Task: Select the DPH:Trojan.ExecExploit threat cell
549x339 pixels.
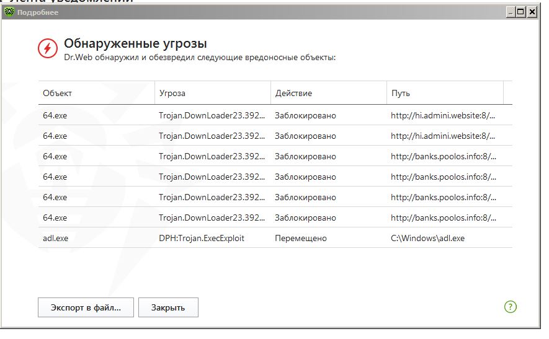Action: pyautogui.click(x=202, y=238)
